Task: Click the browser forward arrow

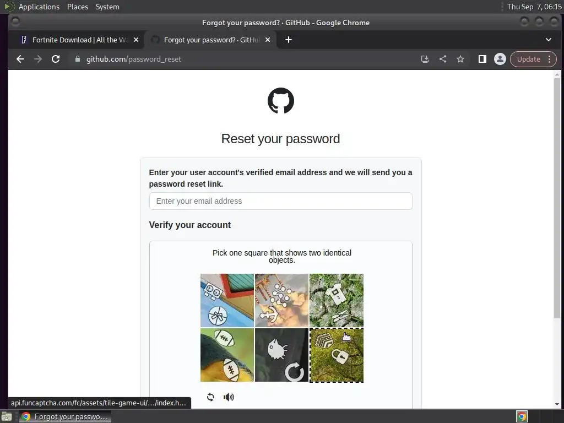Action: (38, 59)
